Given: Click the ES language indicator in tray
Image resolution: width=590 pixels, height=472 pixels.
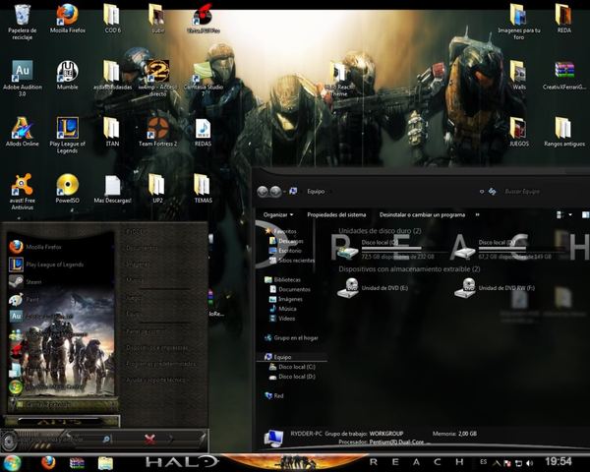Looking at the screenshot, I should tap(484, 462).
